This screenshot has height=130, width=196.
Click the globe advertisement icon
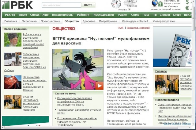click(x=155, y=3)
